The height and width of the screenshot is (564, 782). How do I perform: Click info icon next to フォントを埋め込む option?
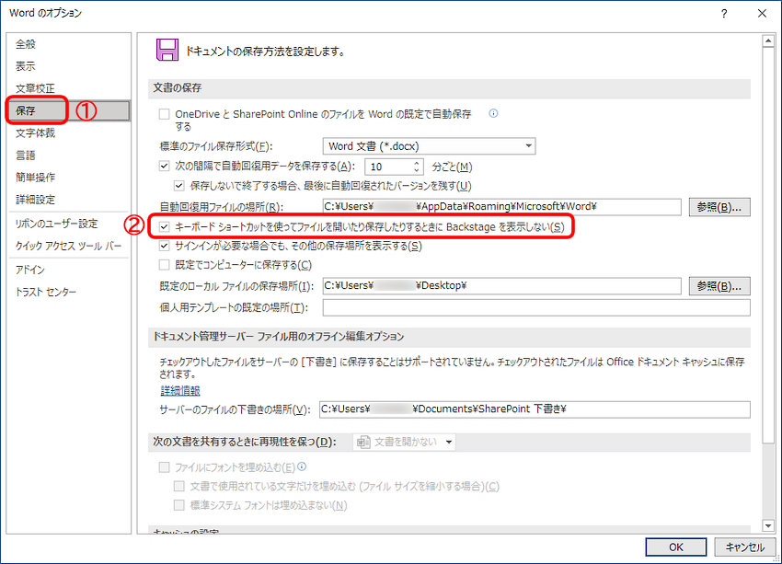click(303, 466)
